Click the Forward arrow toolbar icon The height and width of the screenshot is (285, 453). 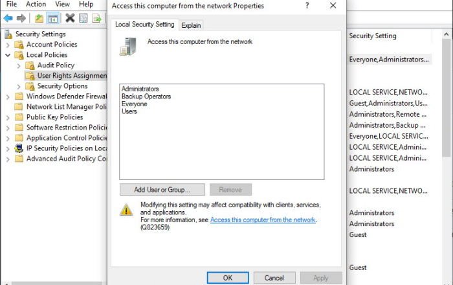coord(21,18)
